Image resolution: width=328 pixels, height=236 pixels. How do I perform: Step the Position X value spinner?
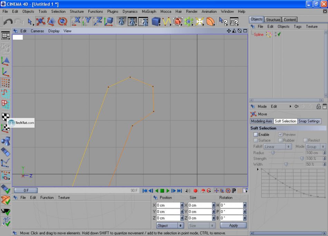(x=182, y=205)
